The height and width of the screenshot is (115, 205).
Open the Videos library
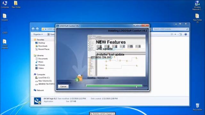point(40,68)
